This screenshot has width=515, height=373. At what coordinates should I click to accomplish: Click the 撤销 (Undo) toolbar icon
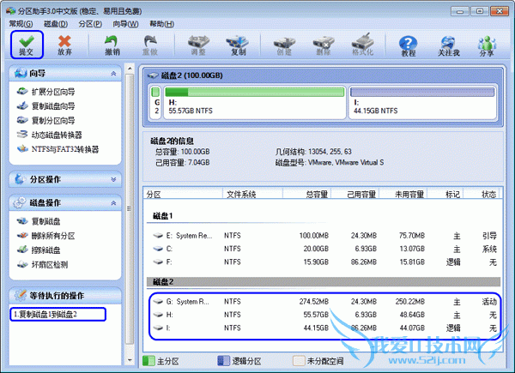pos(112,45)
